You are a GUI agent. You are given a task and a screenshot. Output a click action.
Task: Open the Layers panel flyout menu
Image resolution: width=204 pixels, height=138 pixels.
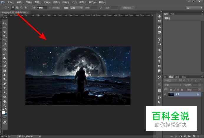(202, 77)
